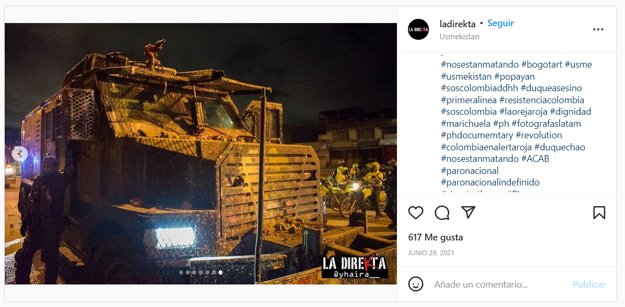Like the post with heart icon

(x=416, y=213)
